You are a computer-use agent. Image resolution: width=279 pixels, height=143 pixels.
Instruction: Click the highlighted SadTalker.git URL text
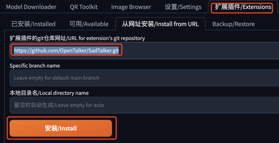66,51
